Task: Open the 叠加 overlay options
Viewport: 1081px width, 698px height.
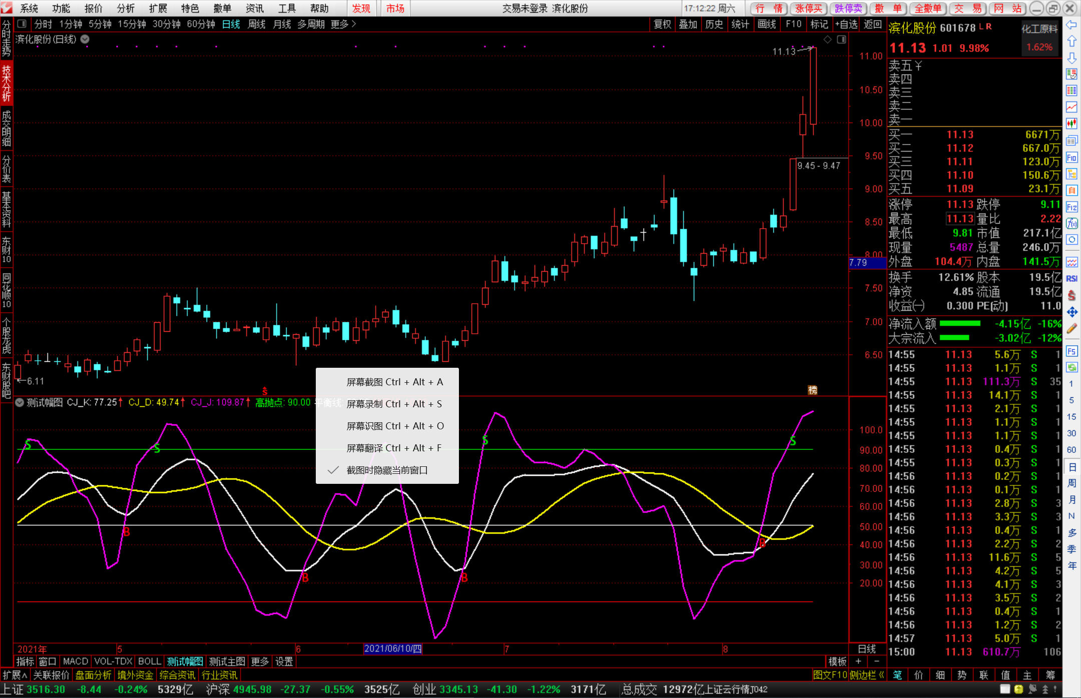Action: pos(688,24)
